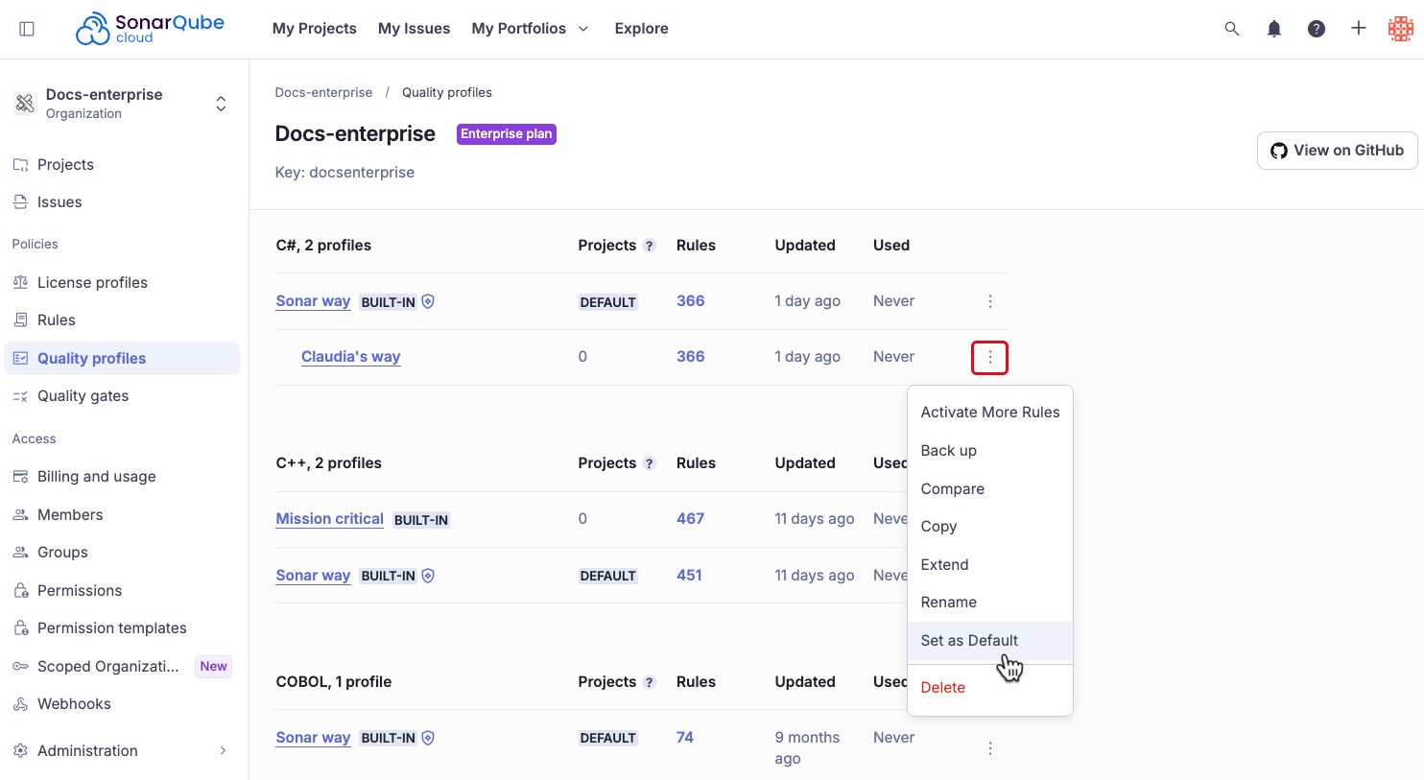1424x780 pixels.
Task: Open the three-dot menu for Claudia's way
Action: (x=990, y=358)
